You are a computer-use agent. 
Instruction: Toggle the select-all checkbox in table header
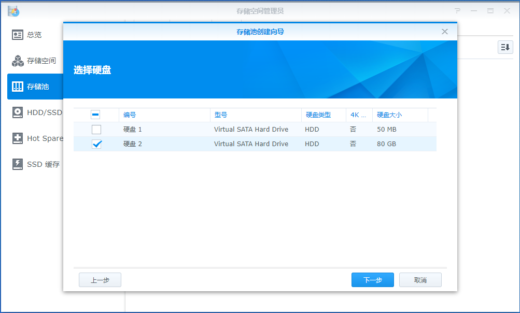tap(96, 115)
